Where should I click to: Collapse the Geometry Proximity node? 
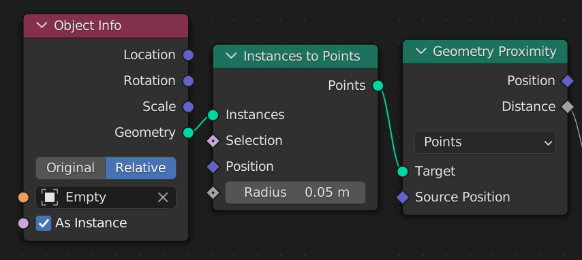point(421,51)
